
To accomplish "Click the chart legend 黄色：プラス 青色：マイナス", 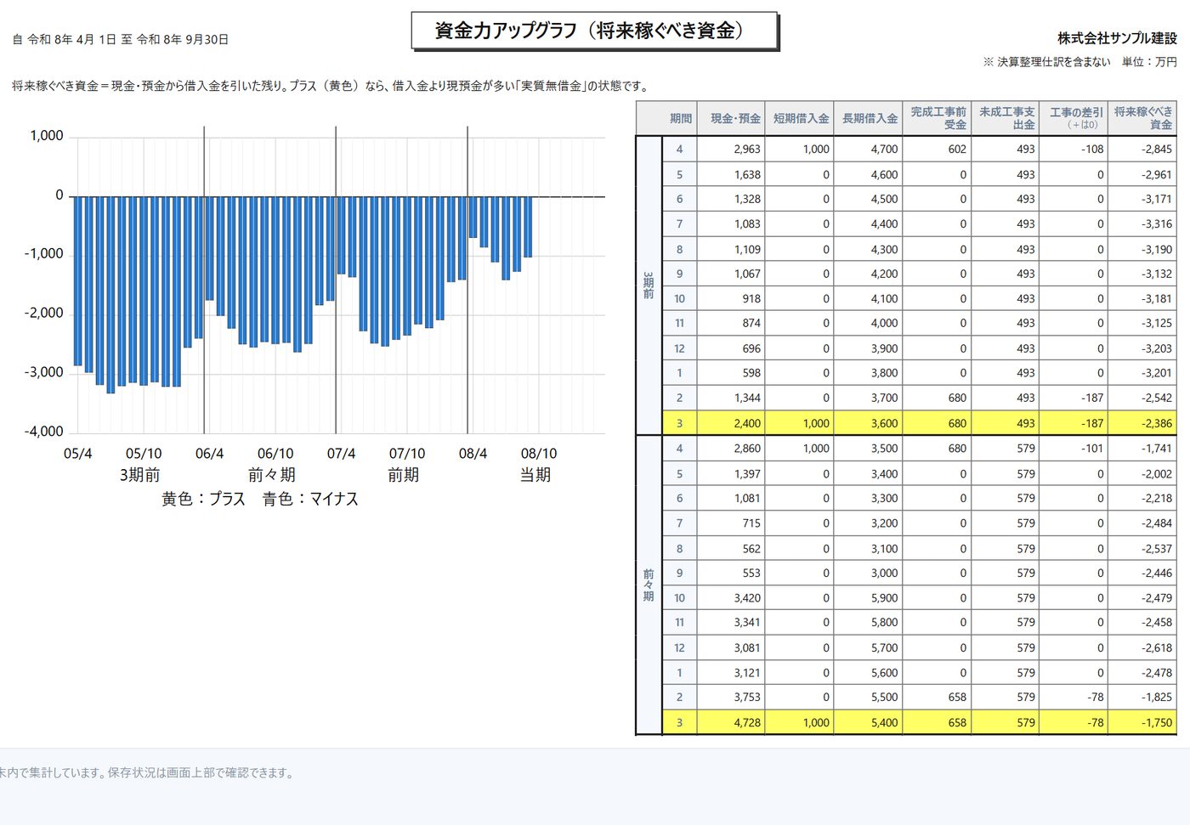I will pyautogui.click(x=260, y=499).
